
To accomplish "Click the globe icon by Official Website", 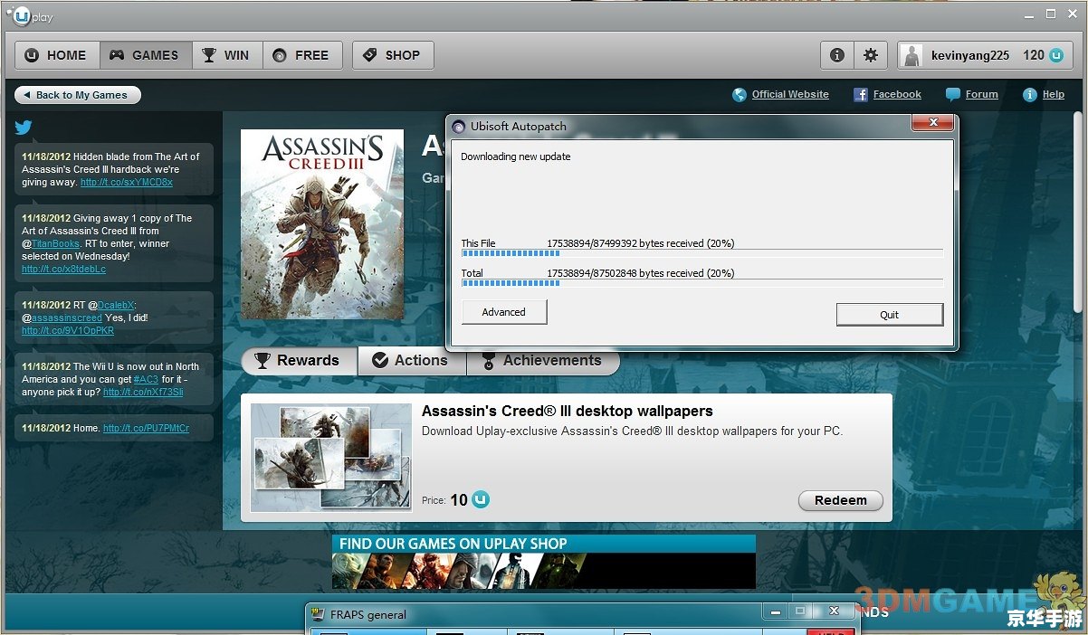I will [x=740, y=94].
